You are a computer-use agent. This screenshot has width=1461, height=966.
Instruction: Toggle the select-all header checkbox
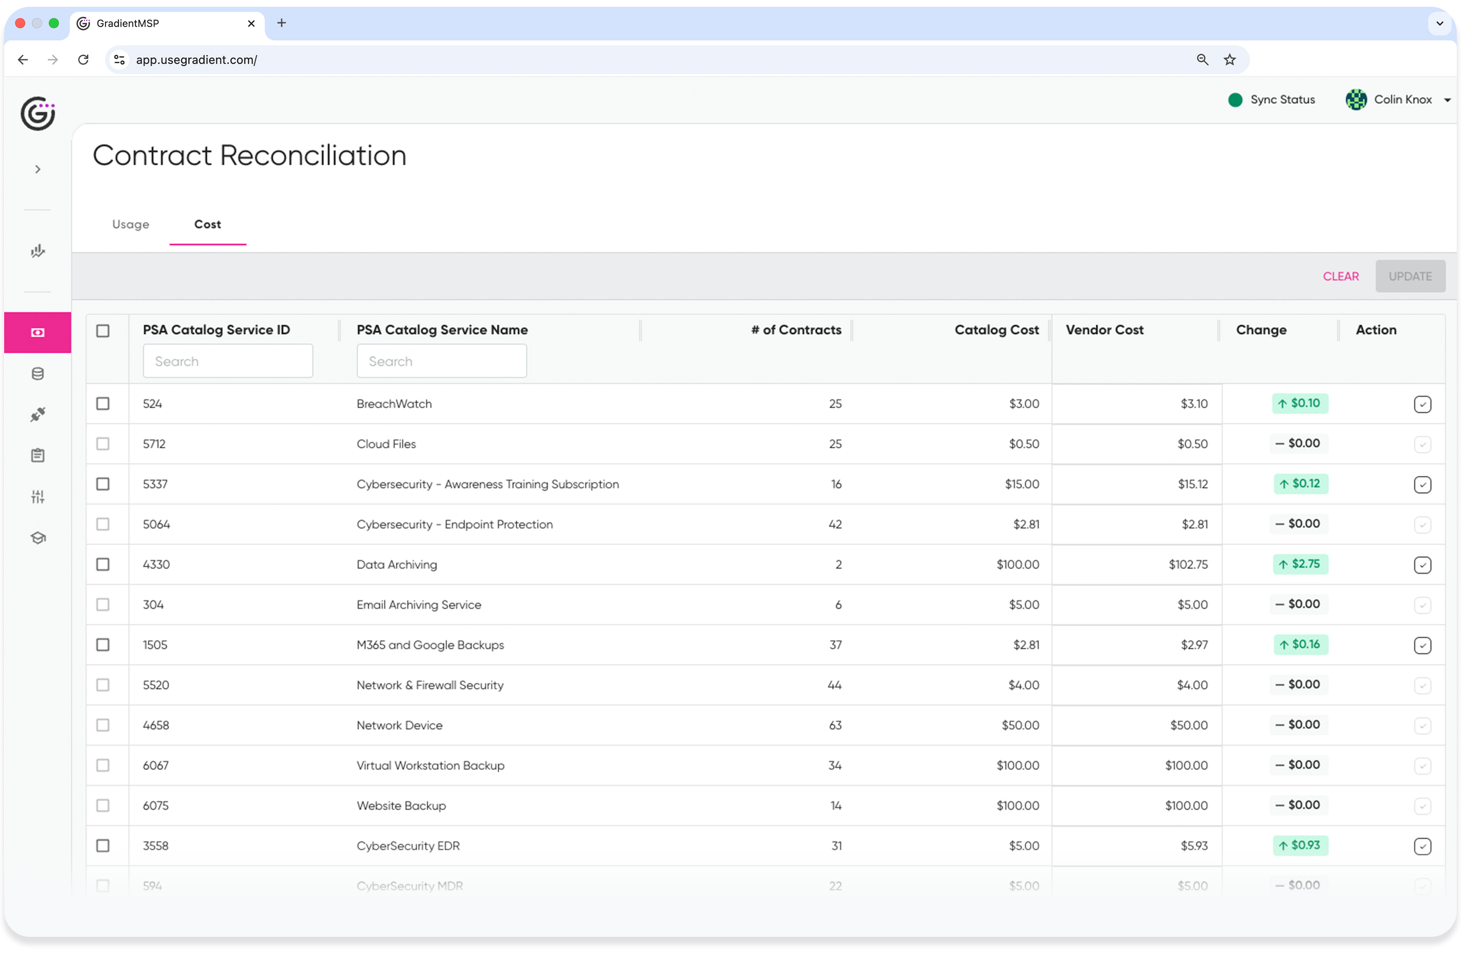[103, 331]
